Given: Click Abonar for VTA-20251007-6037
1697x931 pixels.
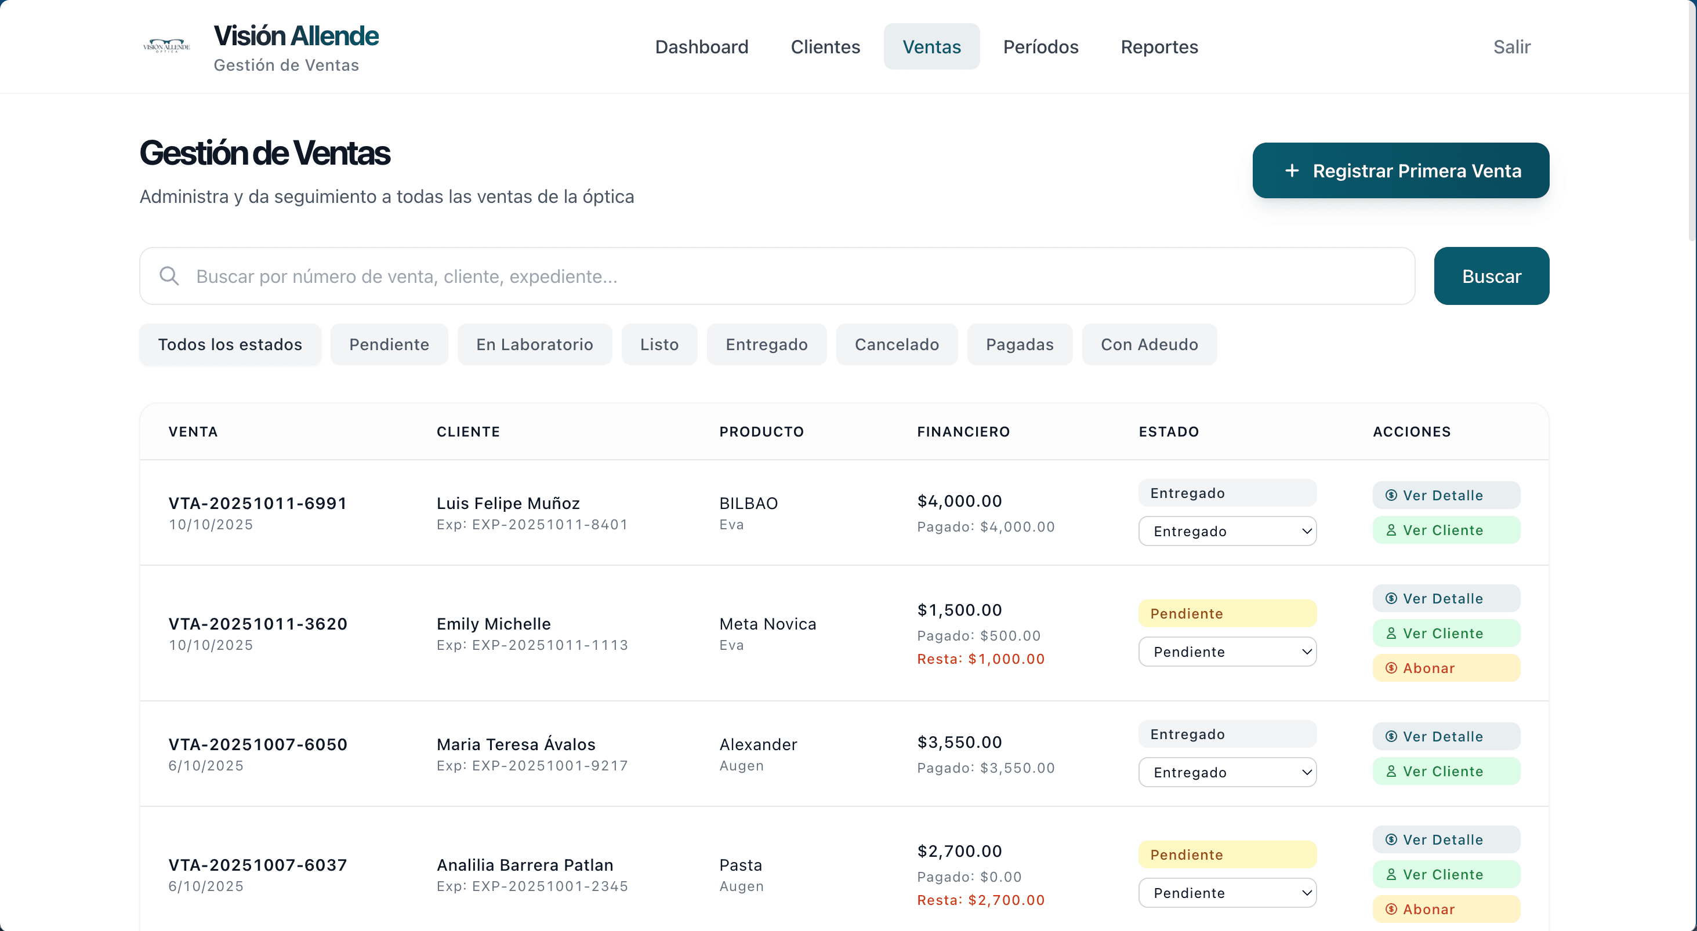Looking at the screenshot, I should click(1446, 908).
